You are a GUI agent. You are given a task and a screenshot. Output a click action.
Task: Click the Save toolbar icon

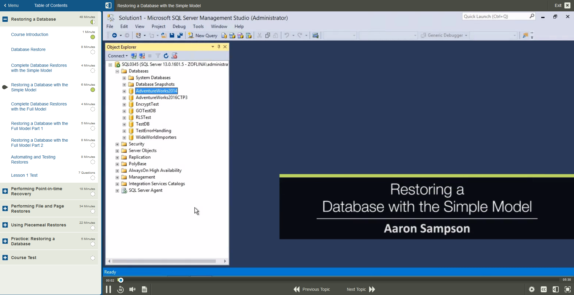172,35
